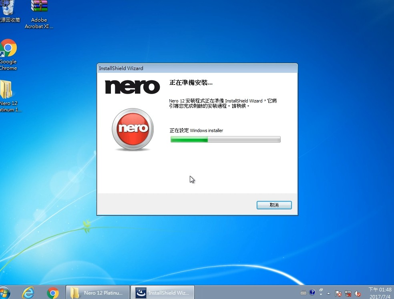394x299 pixels.
Task: Click the tray keyboard icon
Action: coord(303,293)
